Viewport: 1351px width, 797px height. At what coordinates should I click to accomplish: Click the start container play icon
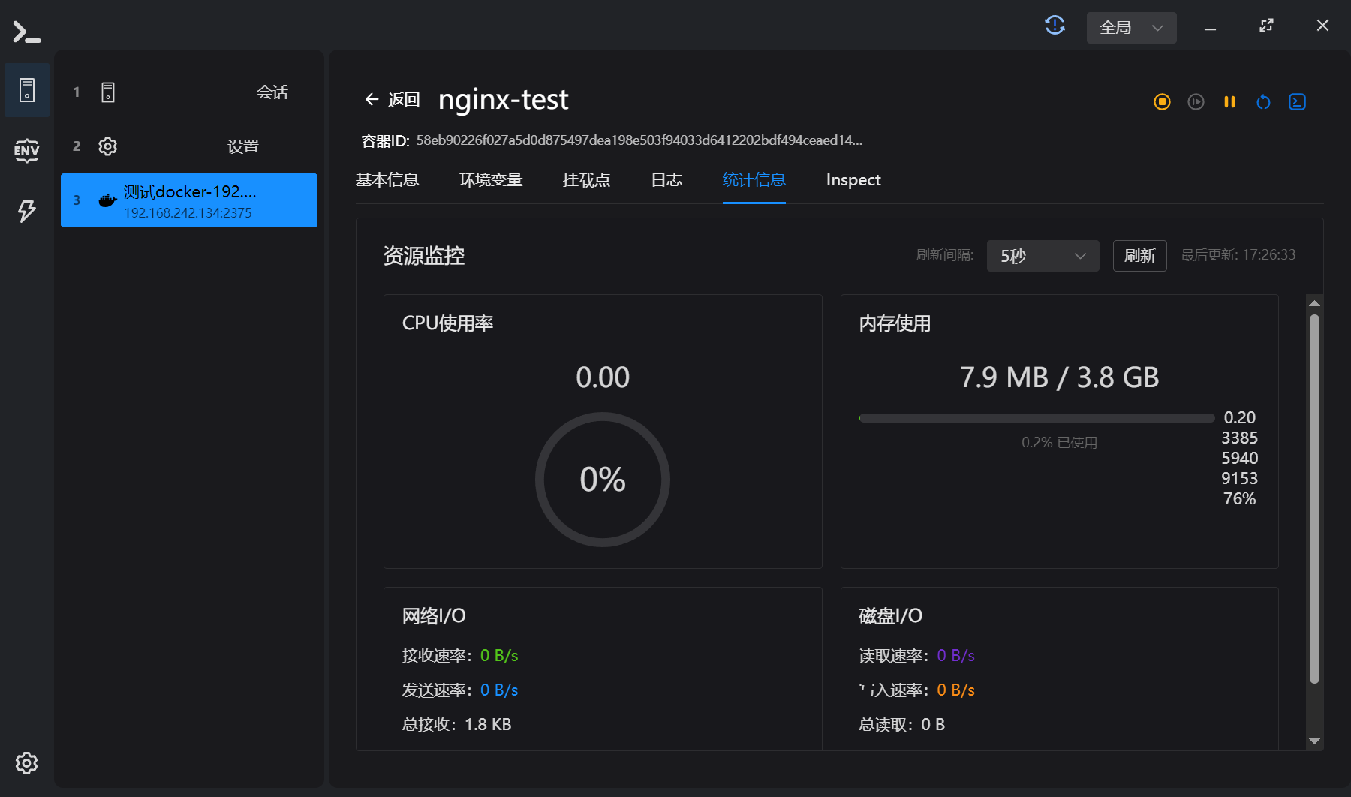point(1196,102)
